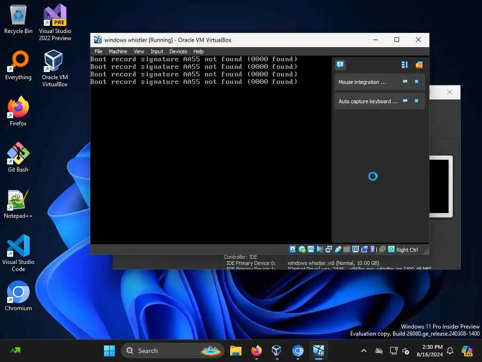Click the 'Controller: IDE' label in Manager
Viewport: 482px width, 362px height.
241,257
